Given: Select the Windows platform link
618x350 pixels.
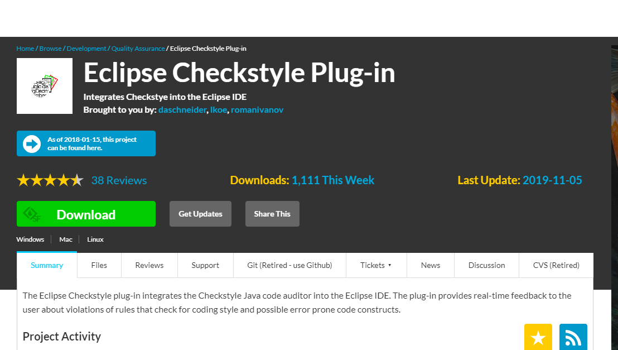Looking at the screenshot, I should click(30, 239).
